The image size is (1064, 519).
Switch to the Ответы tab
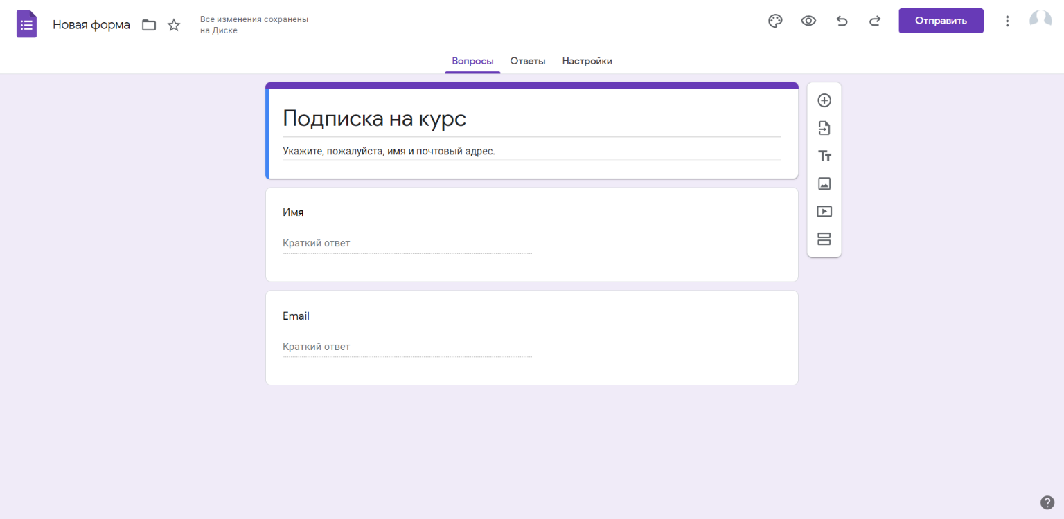(x=528, y=61)
